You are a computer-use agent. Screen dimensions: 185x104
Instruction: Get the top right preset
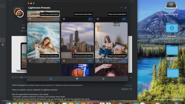click(x=124, y=19)
